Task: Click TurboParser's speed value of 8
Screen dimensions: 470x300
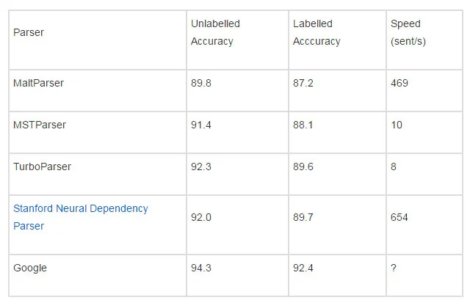Action: tap(394, 167)
